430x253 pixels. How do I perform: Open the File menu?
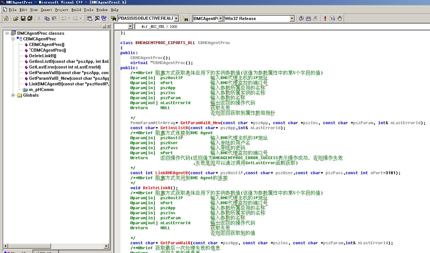tap(13, 10)
